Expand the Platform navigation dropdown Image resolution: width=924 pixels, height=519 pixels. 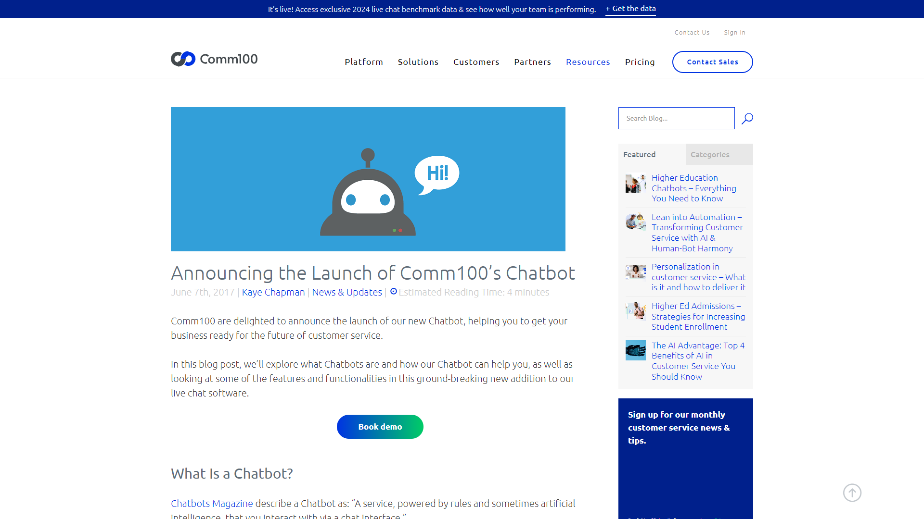(x=364, y=62)
